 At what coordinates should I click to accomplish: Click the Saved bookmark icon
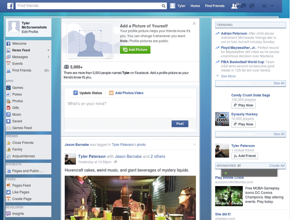8,121
